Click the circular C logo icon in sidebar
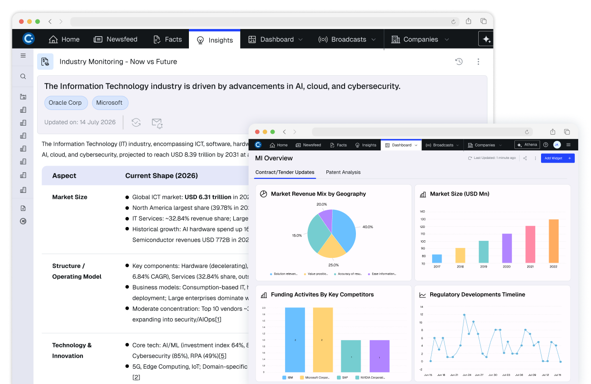 23,221
